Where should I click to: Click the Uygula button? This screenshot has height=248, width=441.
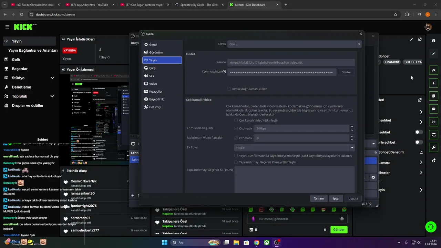pyautogui.click(x=353, y=198)
